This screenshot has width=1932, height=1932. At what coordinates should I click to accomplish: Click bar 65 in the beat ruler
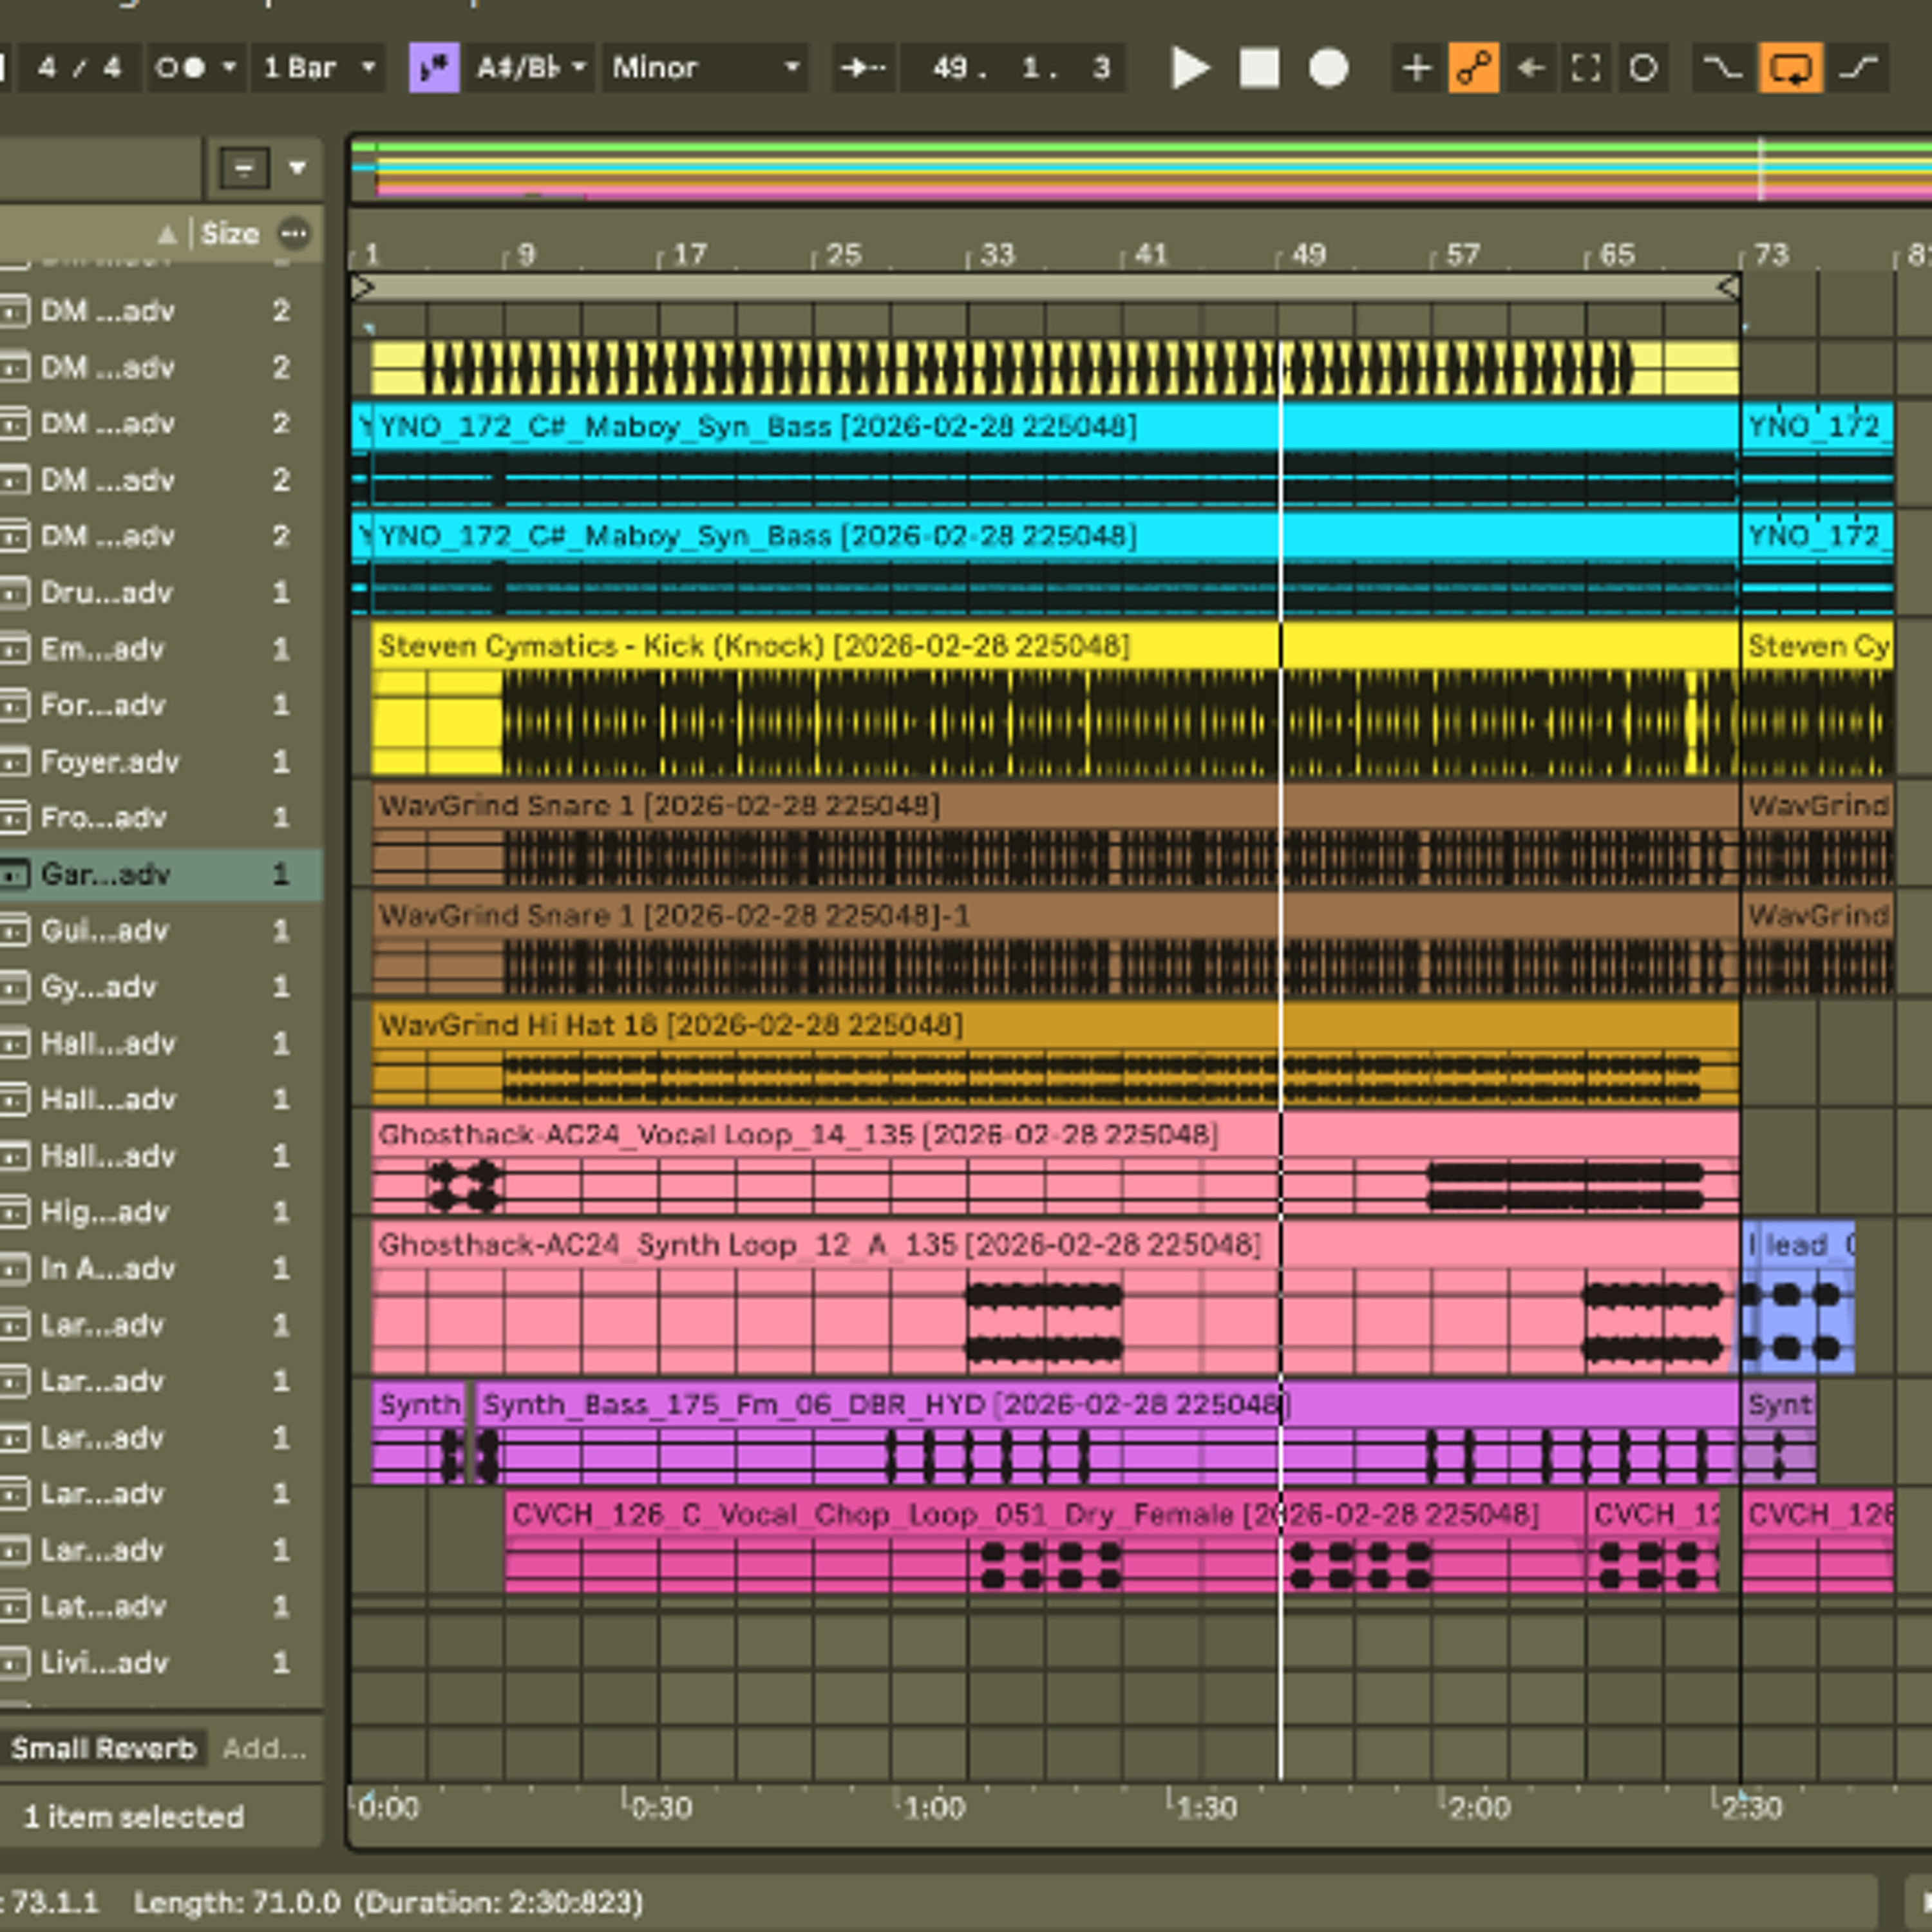[1617, 254]
